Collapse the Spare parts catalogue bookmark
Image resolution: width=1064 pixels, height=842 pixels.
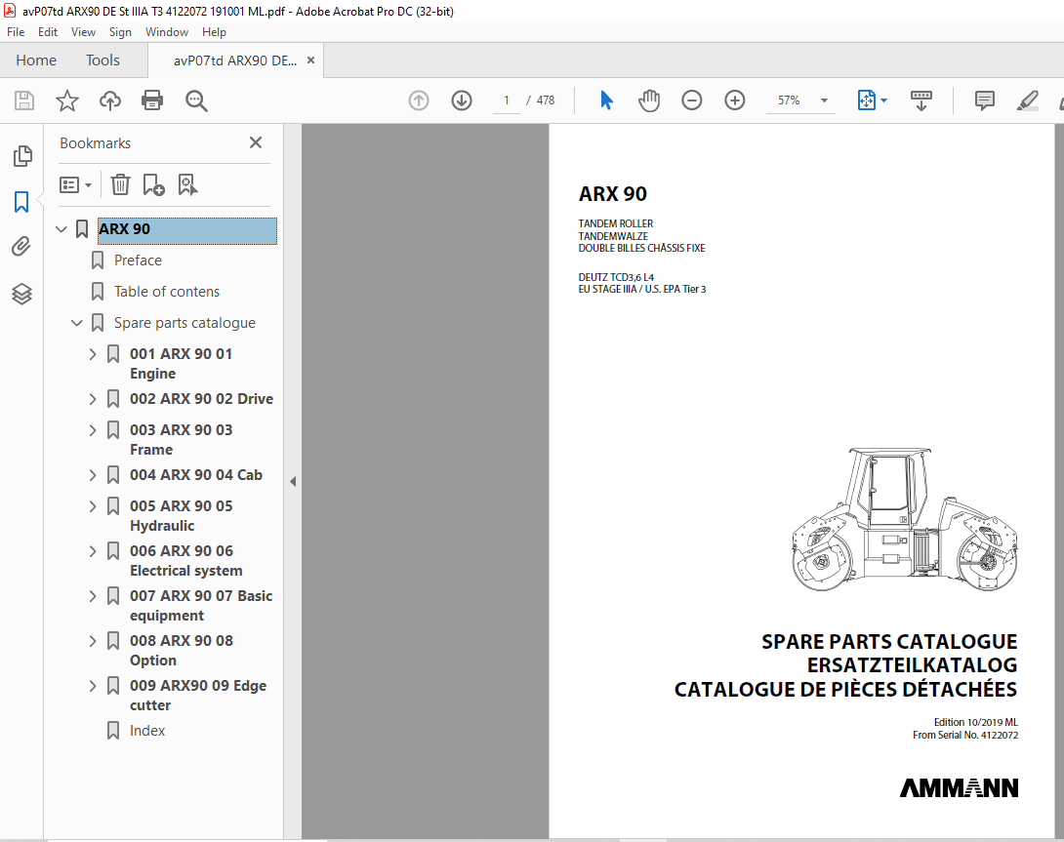[x=77, y=323]
